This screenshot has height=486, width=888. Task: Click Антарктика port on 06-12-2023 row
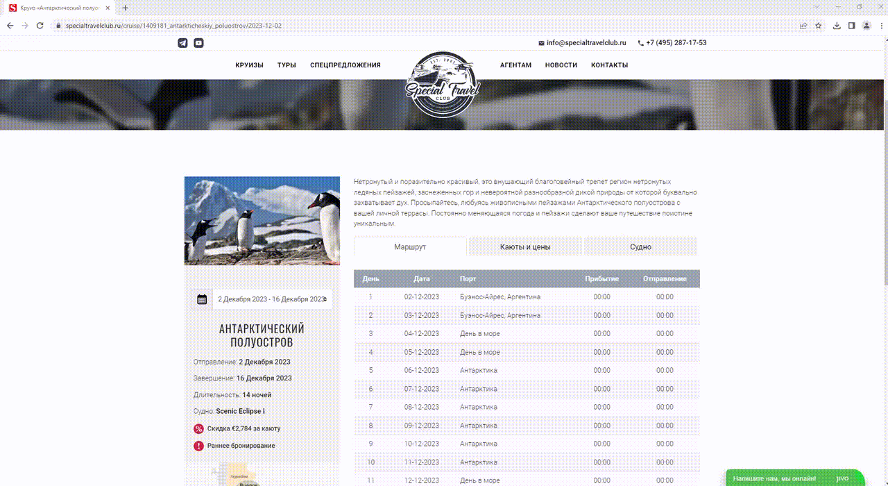point(479,371)
